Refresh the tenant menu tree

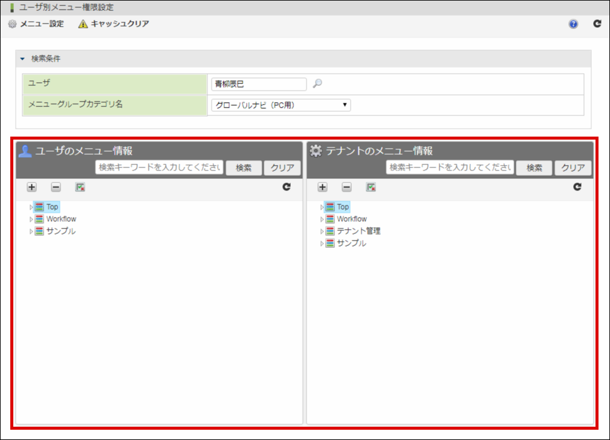tap(577, 187)
